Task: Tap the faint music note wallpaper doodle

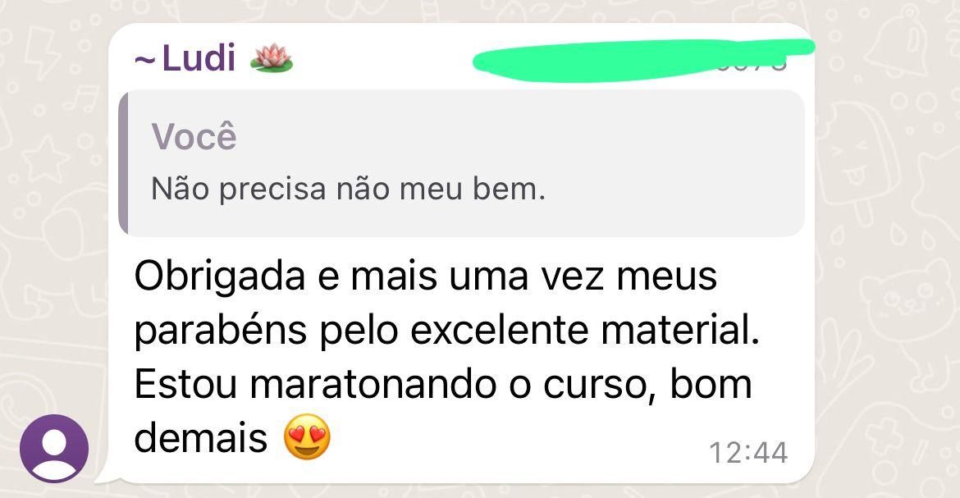Action: point(80,98)
